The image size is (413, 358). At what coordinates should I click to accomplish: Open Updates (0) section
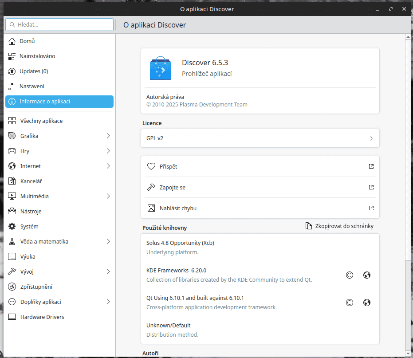(x=59, y=71)
